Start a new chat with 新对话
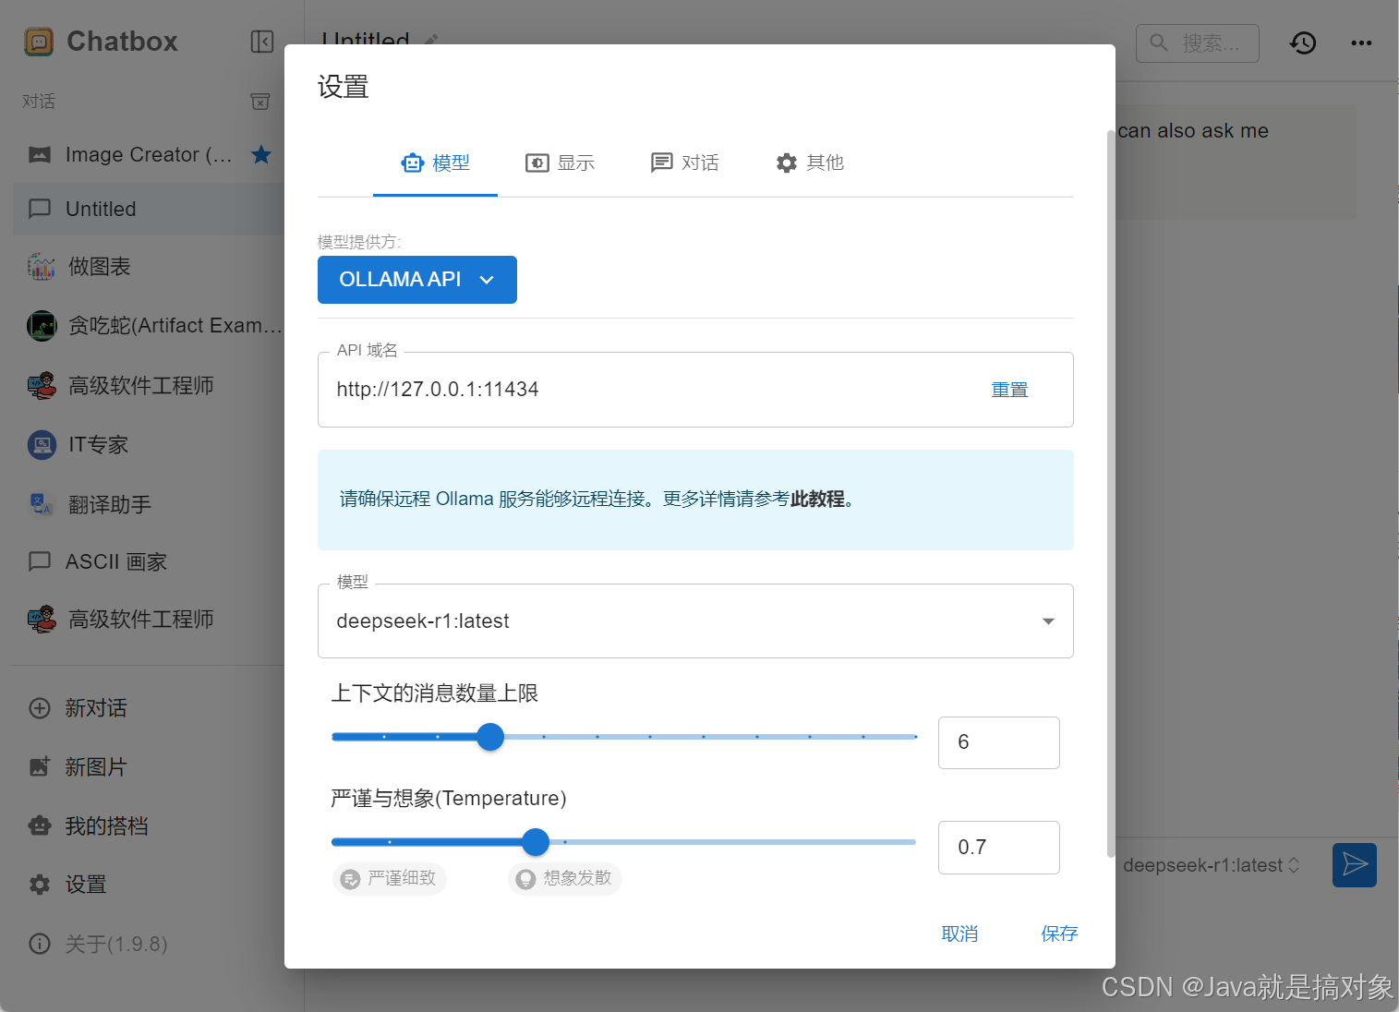Image resolution: width=1399 pixels, height=1012 pixels. [x=148, y=708]
